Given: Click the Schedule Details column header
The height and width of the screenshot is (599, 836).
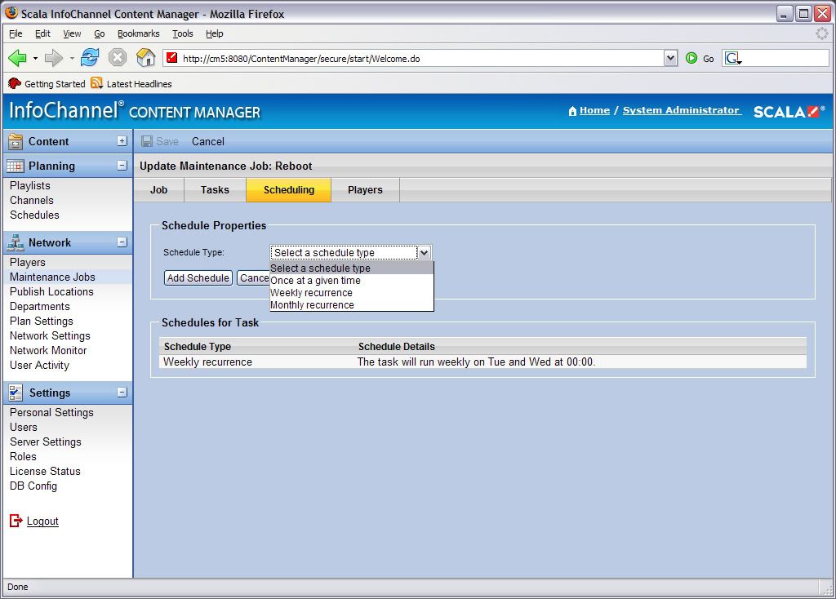Looking at the screenshot, I should pyautogui.click(x=396, y=346).
